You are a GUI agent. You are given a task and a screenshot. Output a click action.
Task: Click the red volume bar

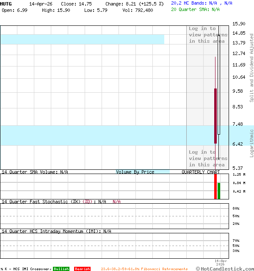[215, 186]
